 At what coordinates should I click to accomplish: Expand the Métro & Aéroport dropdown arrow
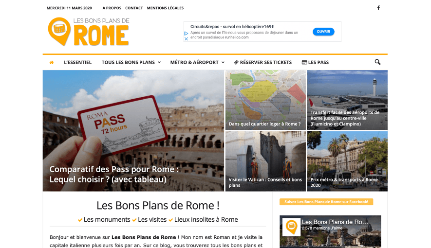[x=223, y=63]
